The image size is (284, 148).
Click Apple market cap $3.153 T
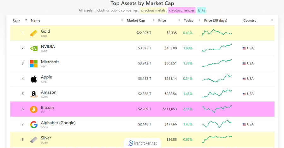tap(145, 79)
